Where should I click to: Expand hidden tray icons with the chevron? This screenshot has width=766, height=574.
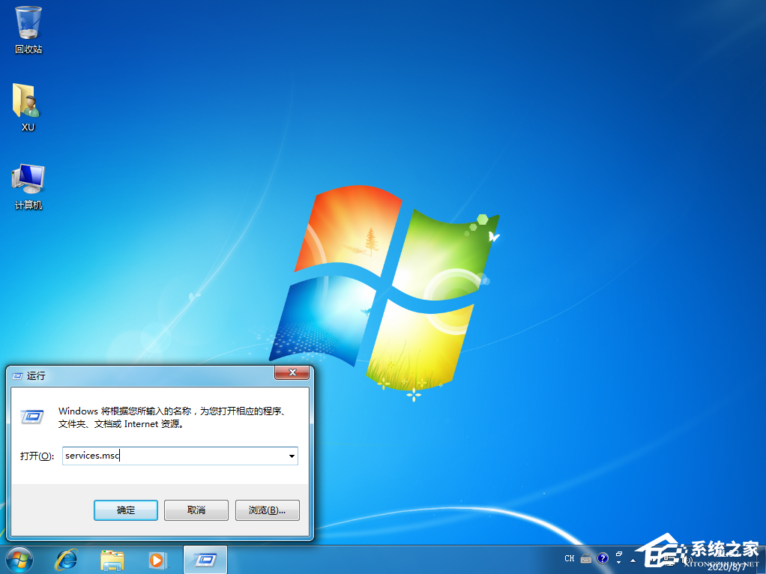[633, 561]
